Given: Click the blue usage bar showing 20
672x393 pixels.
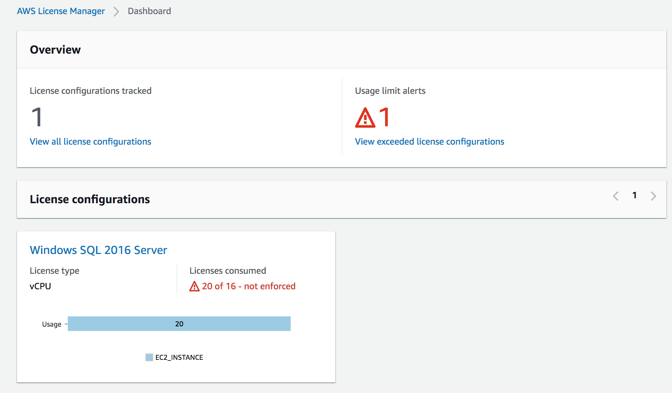Looking at the screenshot, I should (x=179, y=324).
